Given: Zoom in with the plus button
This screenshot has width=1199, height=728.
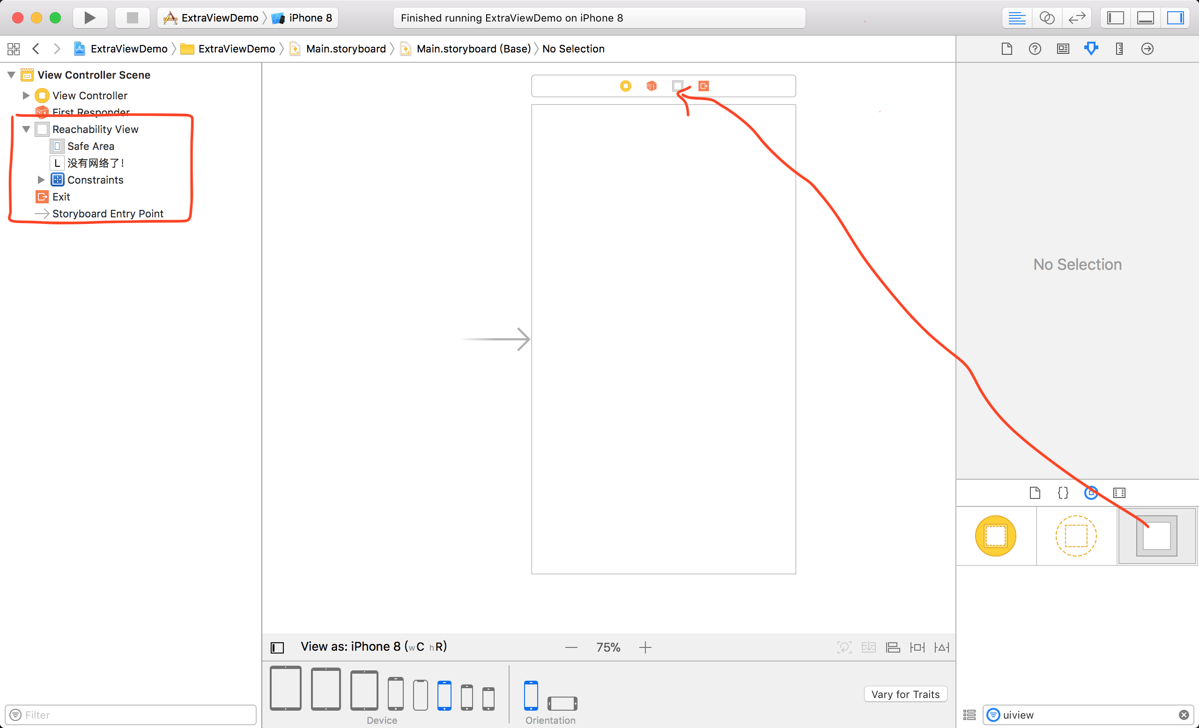Looking at the screenshot, I should pos(645,647).
